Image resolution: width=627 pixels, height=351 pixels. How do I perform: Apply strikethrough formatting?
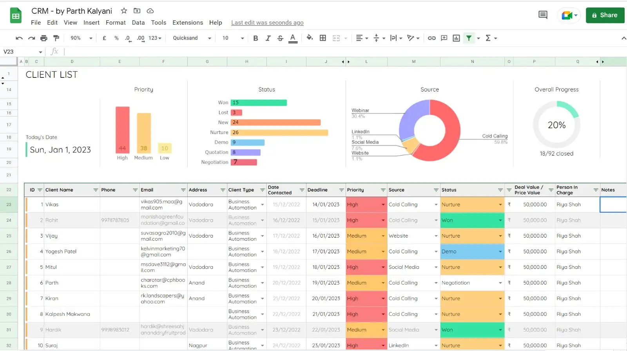(280, 38)
